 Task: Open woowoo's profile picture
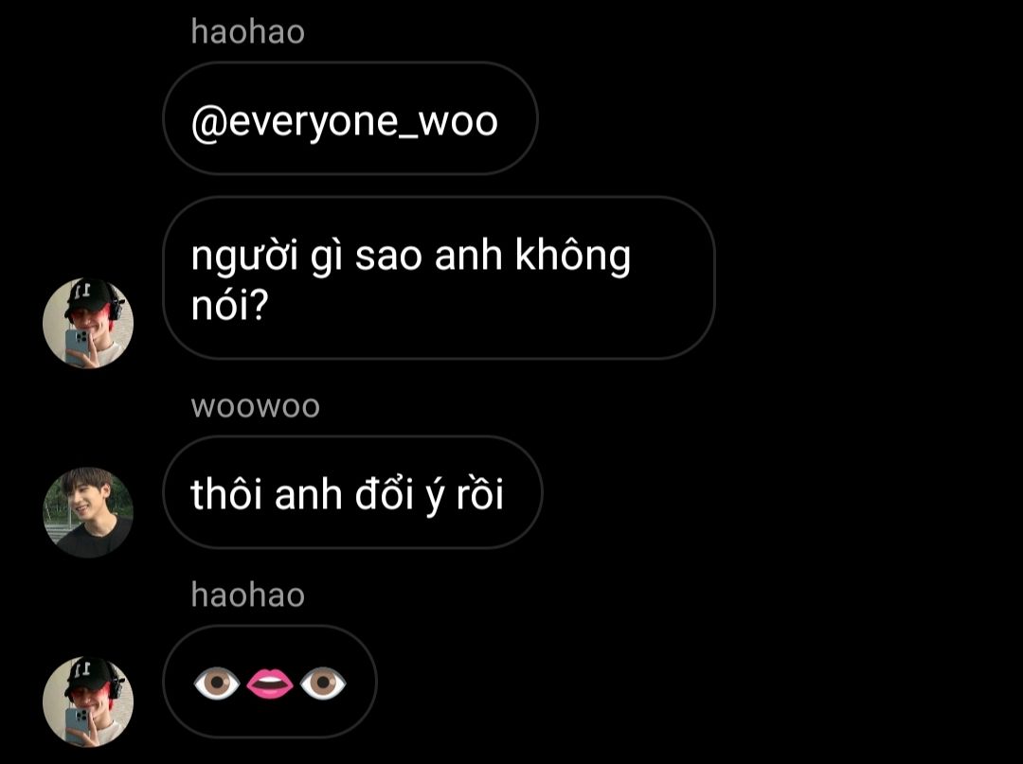pyautogui.click(x=88, y=512)
